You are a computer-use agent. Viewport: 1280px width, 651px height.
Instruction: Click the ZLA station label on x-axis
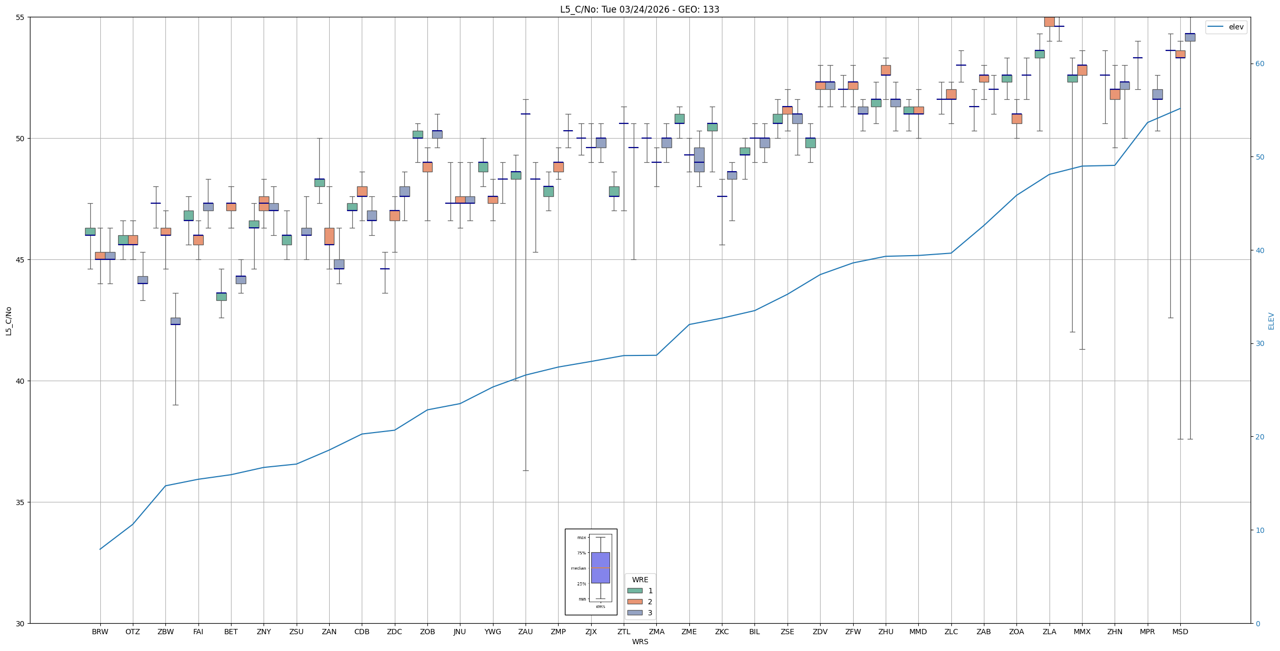coord(1049,632)
